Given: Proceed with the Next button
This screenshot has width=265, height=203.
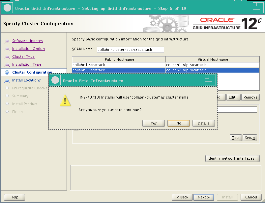Looking at the screenshot, I should pyautogui.click(x=204, y=197).
